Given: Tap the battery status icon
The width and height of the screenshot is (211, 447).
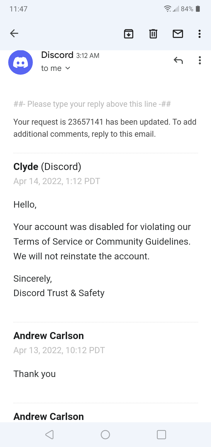Looking at the screenshot, I should pos(198,9).
